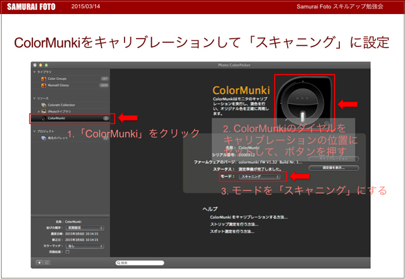Select the Munsell Glossy library icon

(43, 85)
